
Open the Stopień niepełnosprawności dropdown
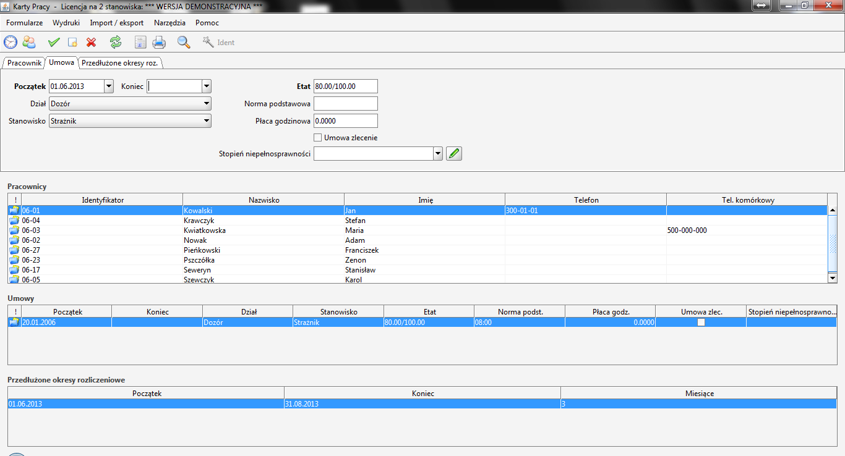pyautogui.click(x=438, y=153)
